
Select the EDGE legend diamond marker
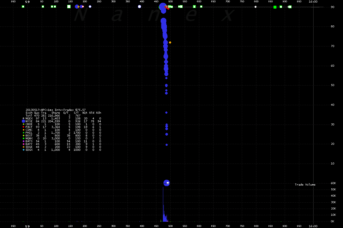tap(23, 147)
